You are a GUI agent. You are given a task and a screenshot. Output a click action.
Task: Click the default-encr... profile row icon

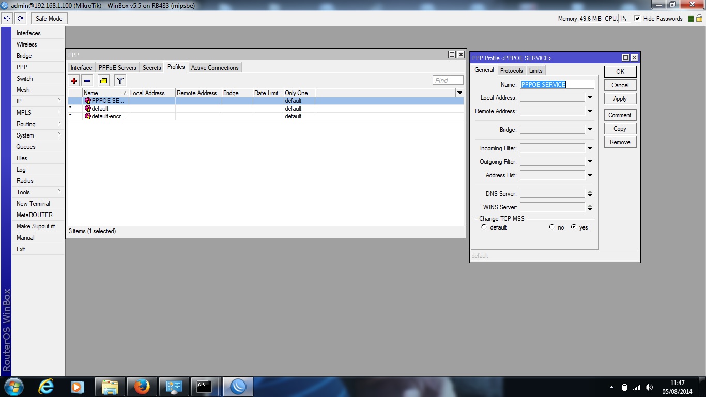point(88,116)
